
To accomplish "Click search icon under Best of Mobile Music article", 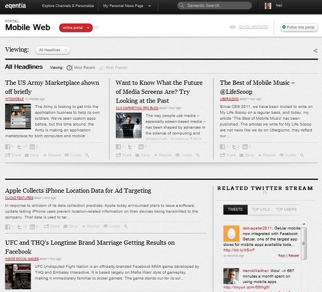I will click(302, 155).
